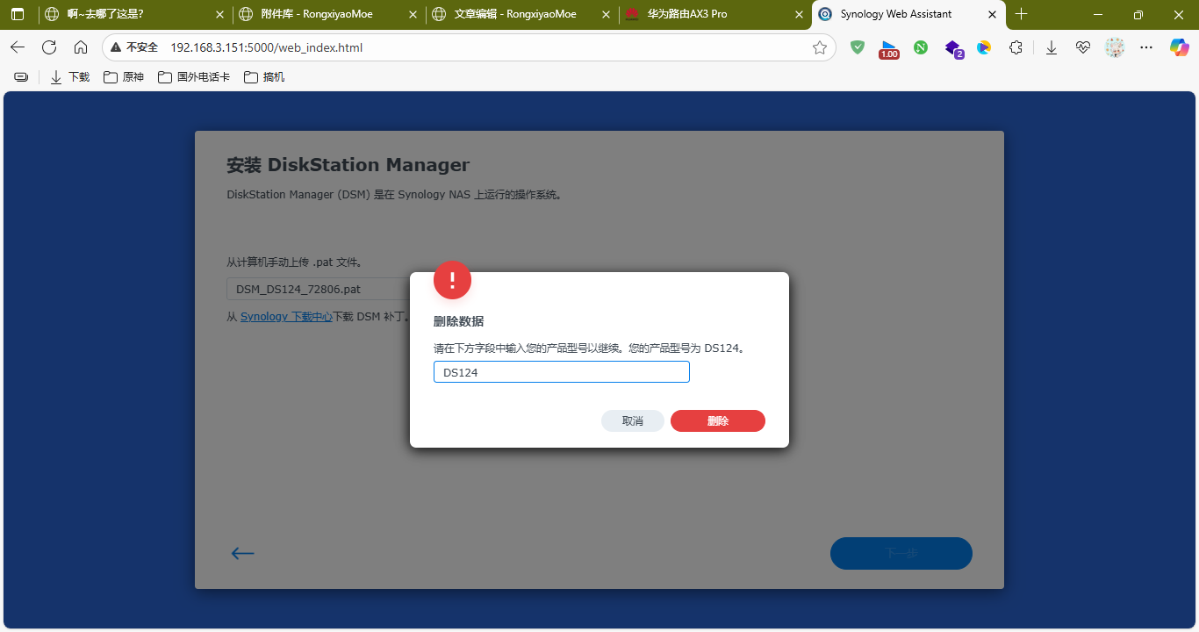Screen dimensions: 1199x632
Task: Click the 删除数据 dialog heading
Action: [x=458, y=321]
